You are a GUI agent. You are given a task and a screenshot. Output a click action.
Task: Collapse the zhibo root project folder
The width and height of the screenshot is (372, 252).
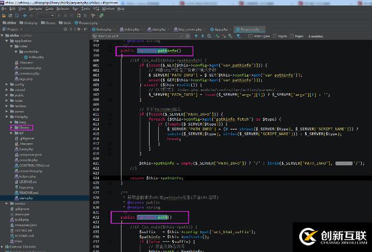coord(2,35)
